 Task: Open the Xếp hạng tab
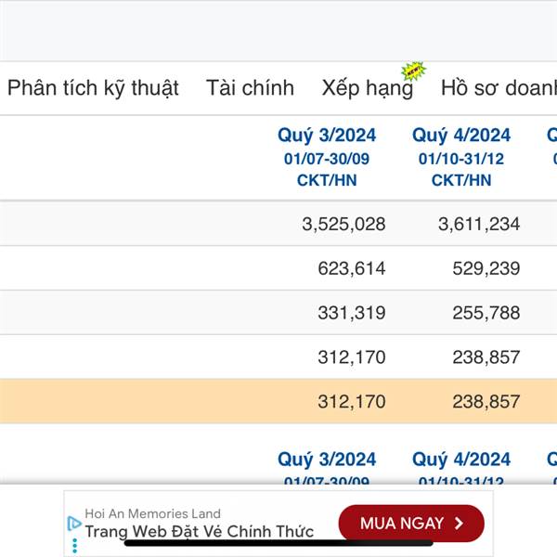[x=366, y=89]
